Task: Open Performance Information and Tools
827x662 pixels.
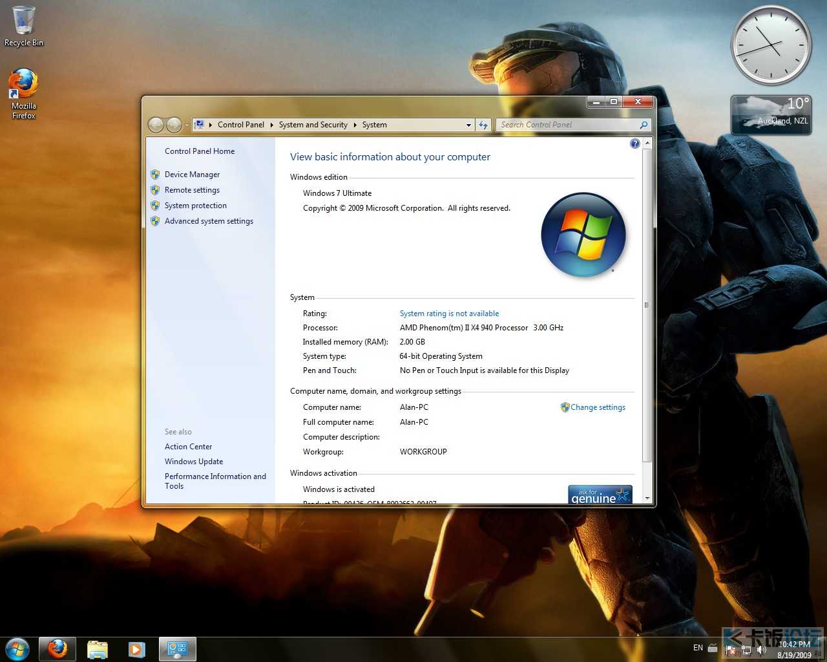Action: tap(215, 481)
